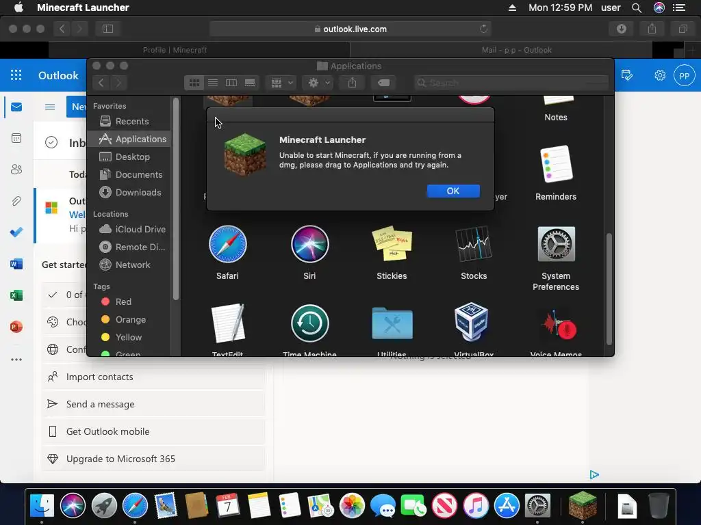The width and height of the screenshot is (701, 525).
Task: Go forward in Finder window
Action: click(118, 83)
